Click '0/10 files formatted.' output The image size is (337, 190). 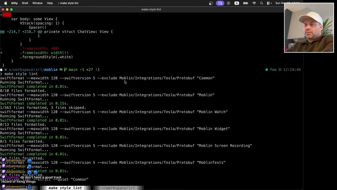23,91
